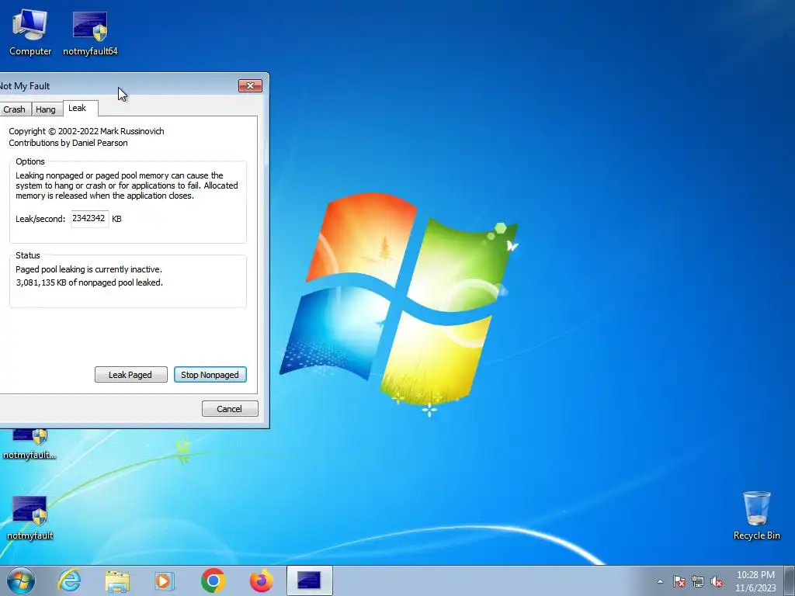Launch Firefox from the taskbar

click(x=261, y=580)
